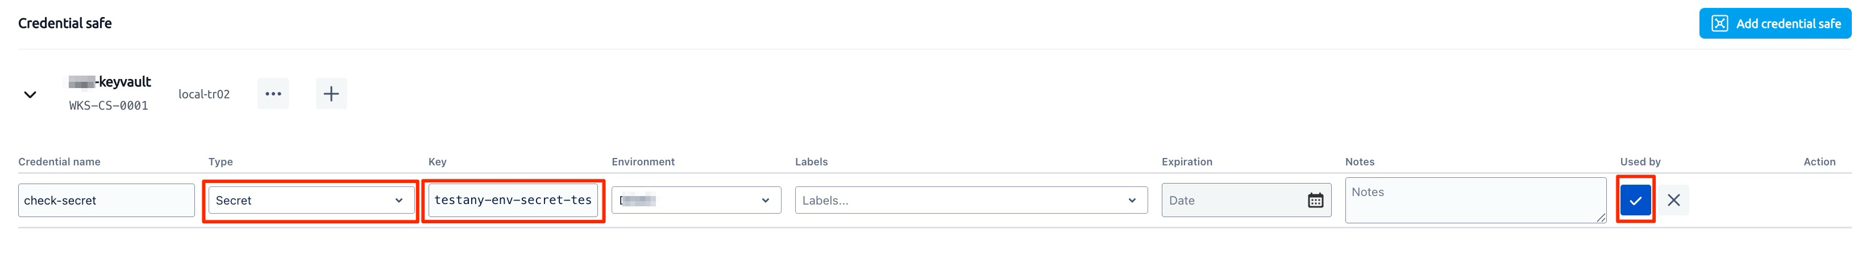Open the three-dots menu for keyvault
This screenshot has width=1870, height=258.
[x=273, y=94]
